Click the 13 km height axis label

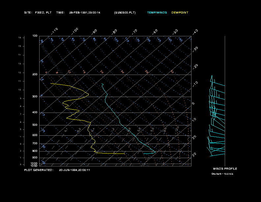(20, 64)
